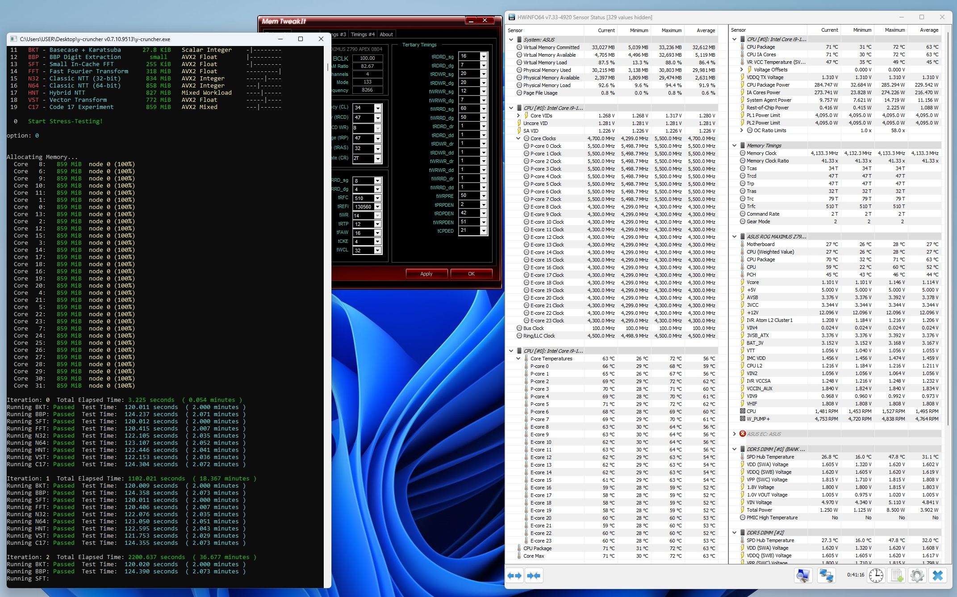957x597 pixels.
Task: Collapse the Core Temperatures tree
Action: tap(518, 359)
